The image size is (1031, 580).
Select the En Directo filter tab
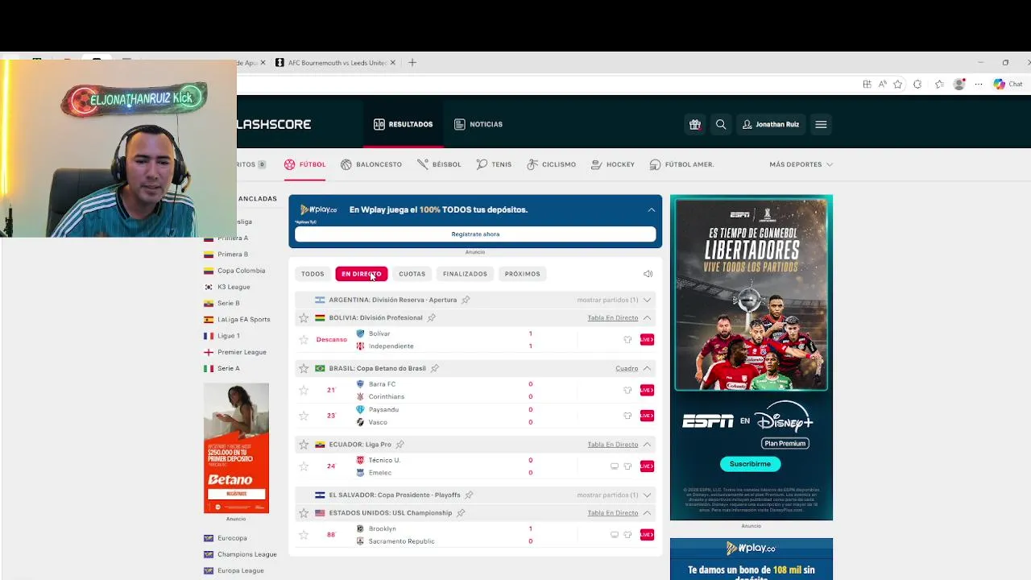pos(362,274)
